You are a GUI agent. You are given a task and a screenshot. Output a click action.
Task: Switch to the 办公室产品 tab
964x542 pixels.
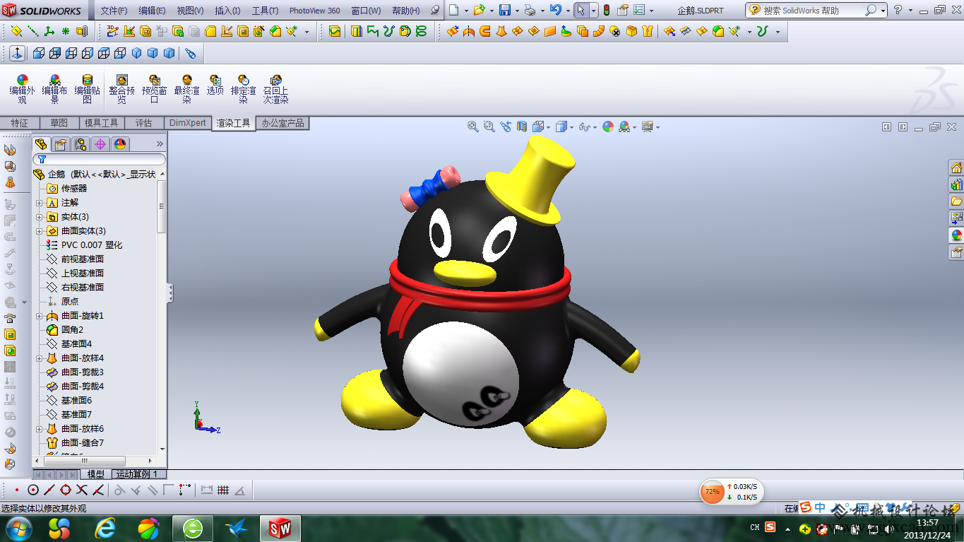coord(282,123)
